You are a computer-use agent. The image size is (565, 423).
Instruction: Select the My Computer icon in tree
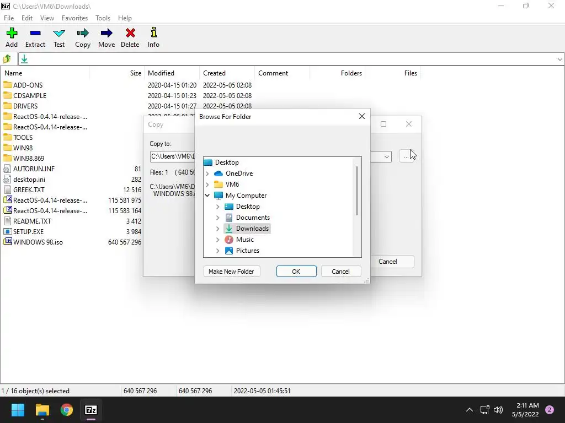coord(218,196)
